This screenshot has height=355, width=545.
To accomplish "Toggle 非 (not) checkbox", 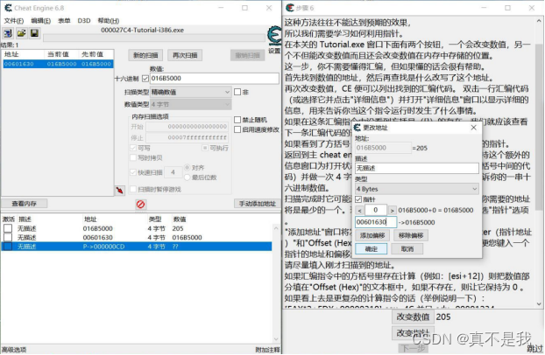I will tap(237, 92).
